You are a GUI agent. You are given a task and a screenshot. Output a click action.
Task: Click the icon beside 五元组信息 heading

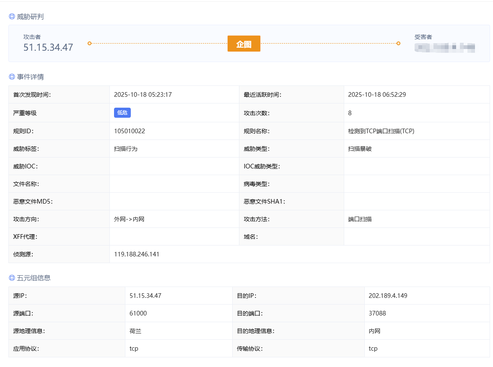[12, 278]
